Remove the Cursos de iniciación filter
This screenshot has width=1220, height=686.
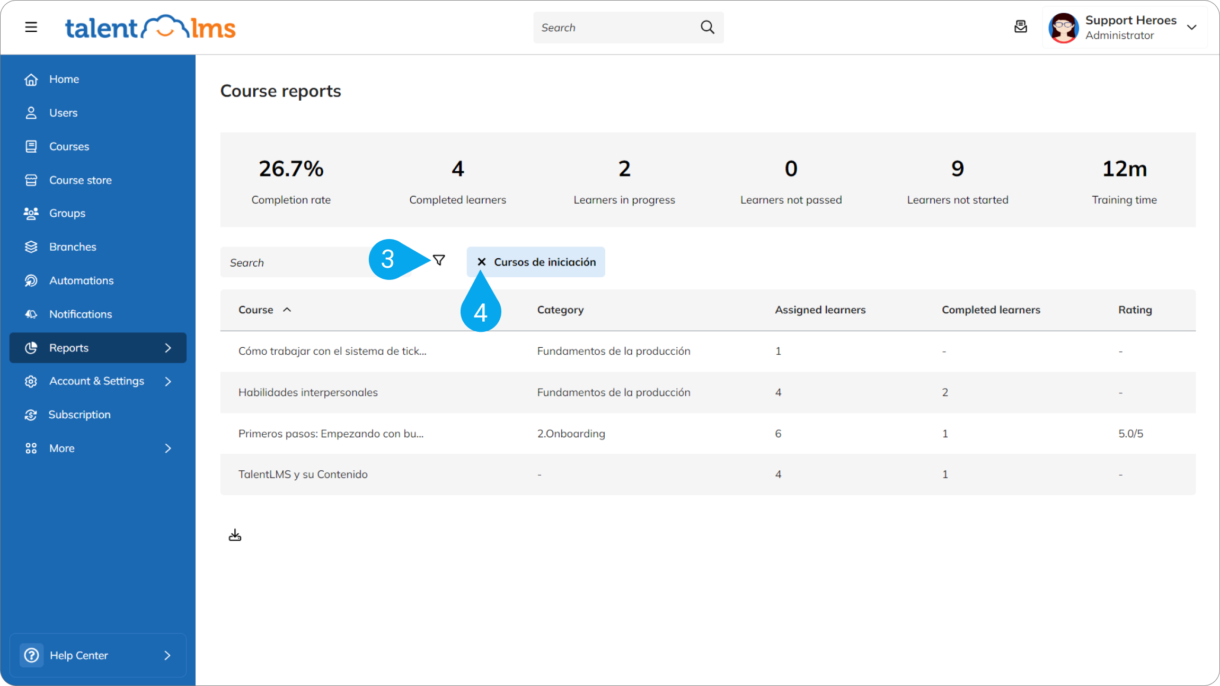coord(481,262)
